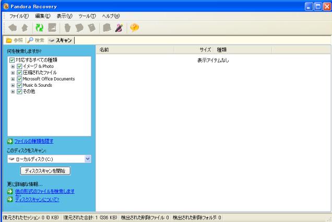Toggle the 対応するすべての種類 checkbox
The width and height of the screenshot is (332, 222).
click(12, 60)
